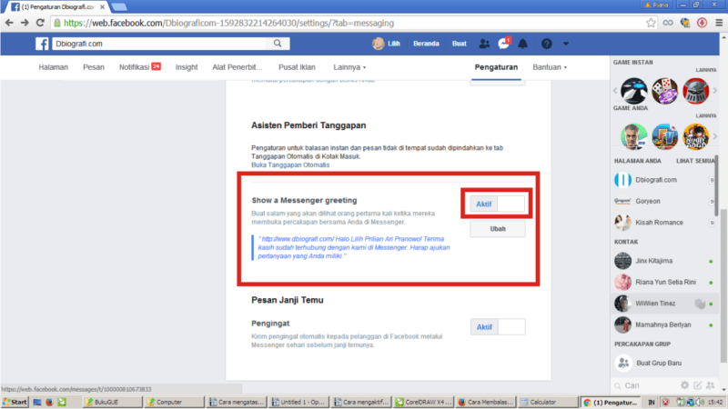Image resolution: width=728 pixels, height=409 pixels.
Task: Open the Messenger messages icon
Action: click(503, 44)
